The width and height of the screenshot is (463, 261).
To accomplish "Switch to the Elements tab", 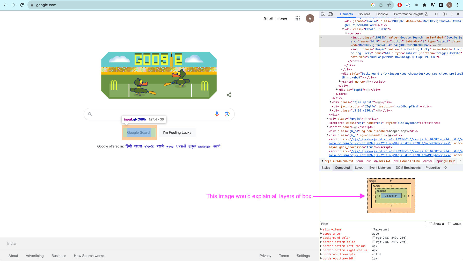I will (346, 14).
